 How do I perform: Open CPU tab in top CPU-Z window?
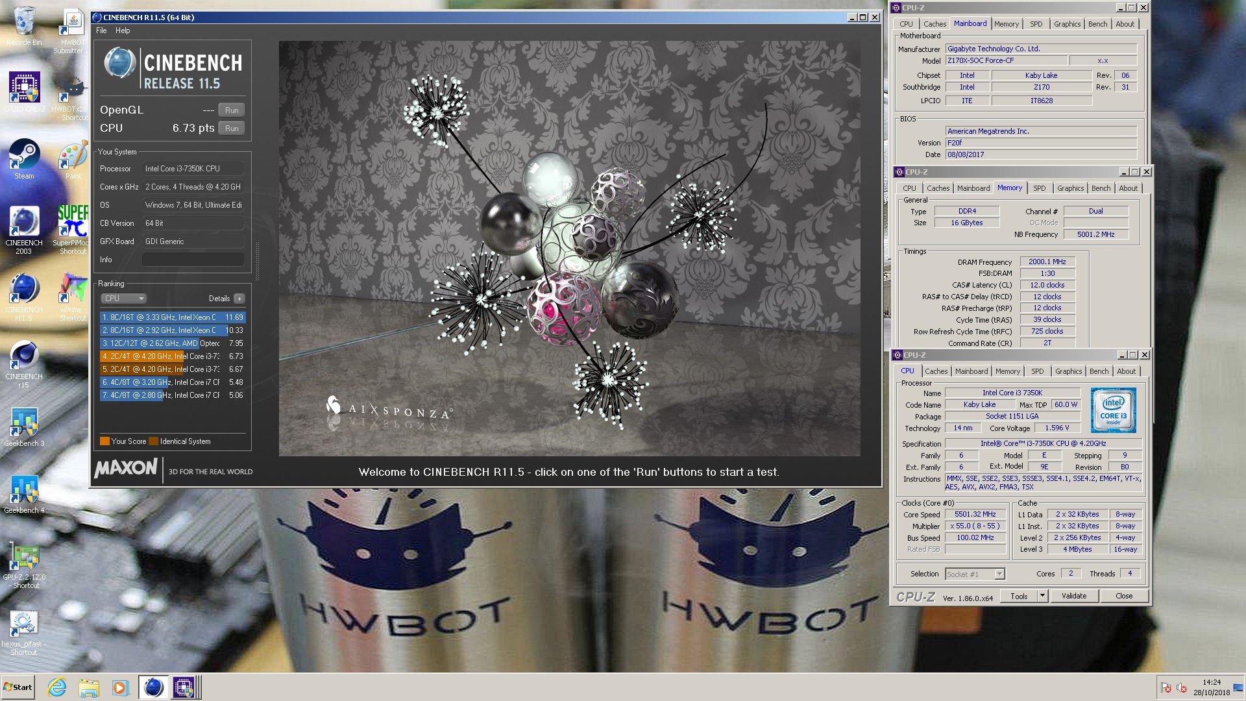(x=906, y=24)
